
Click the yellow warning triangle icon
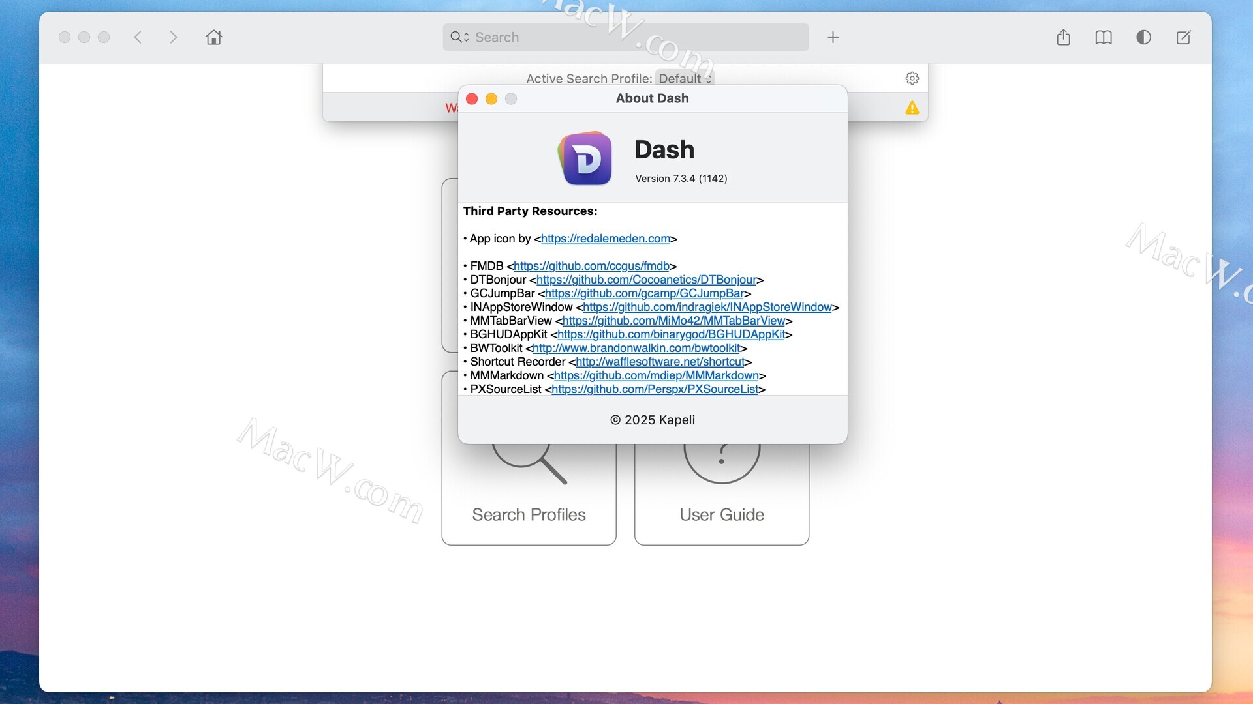pos(912,108)
